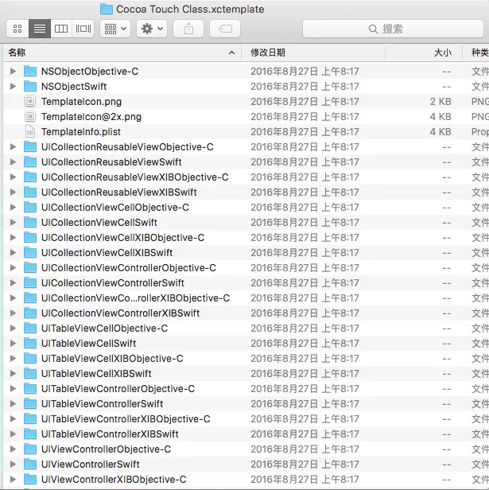The height and width of the screenshot is (490, 489).
Task: Click the UITableViewCellXIBSwift folder icon
Action: click(x=30, y=373)
